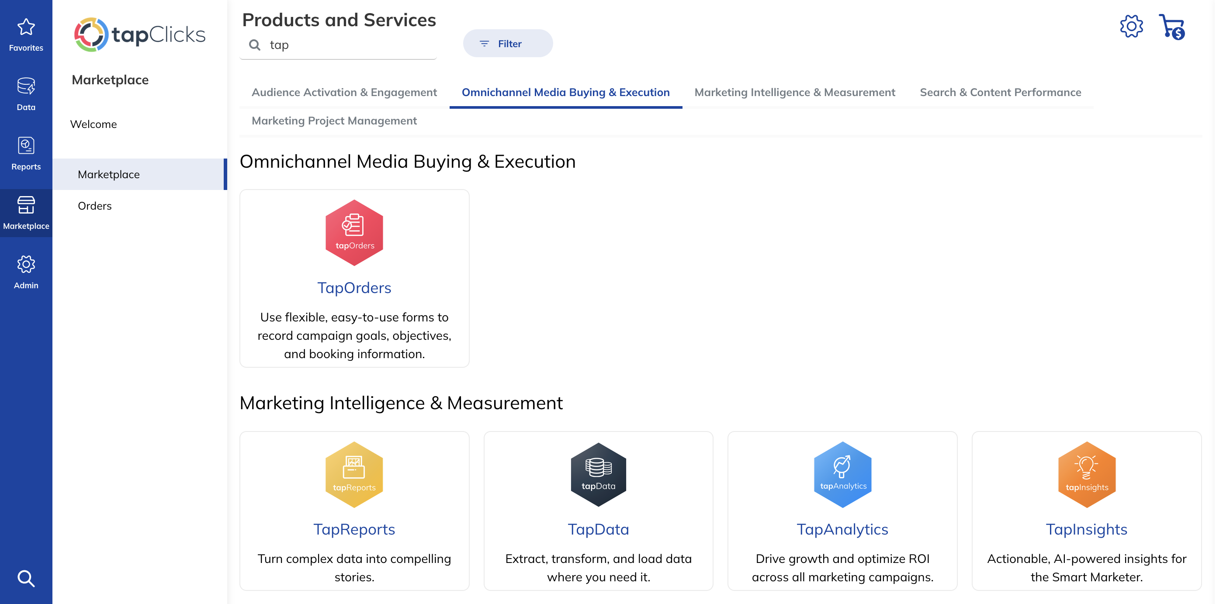Viewport: 1216px width, 604px height.
Task: Click the Filter button
Action: 508,43
